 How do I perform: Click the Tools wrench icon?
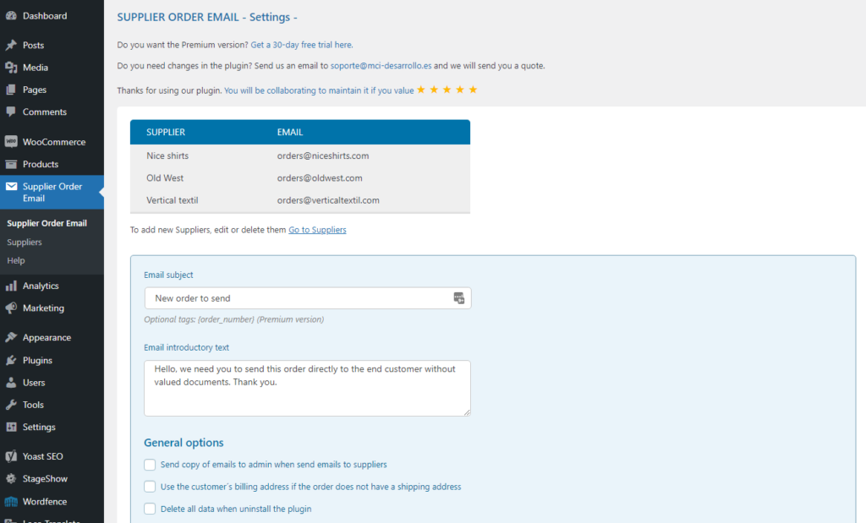click(x=11, y=405)
